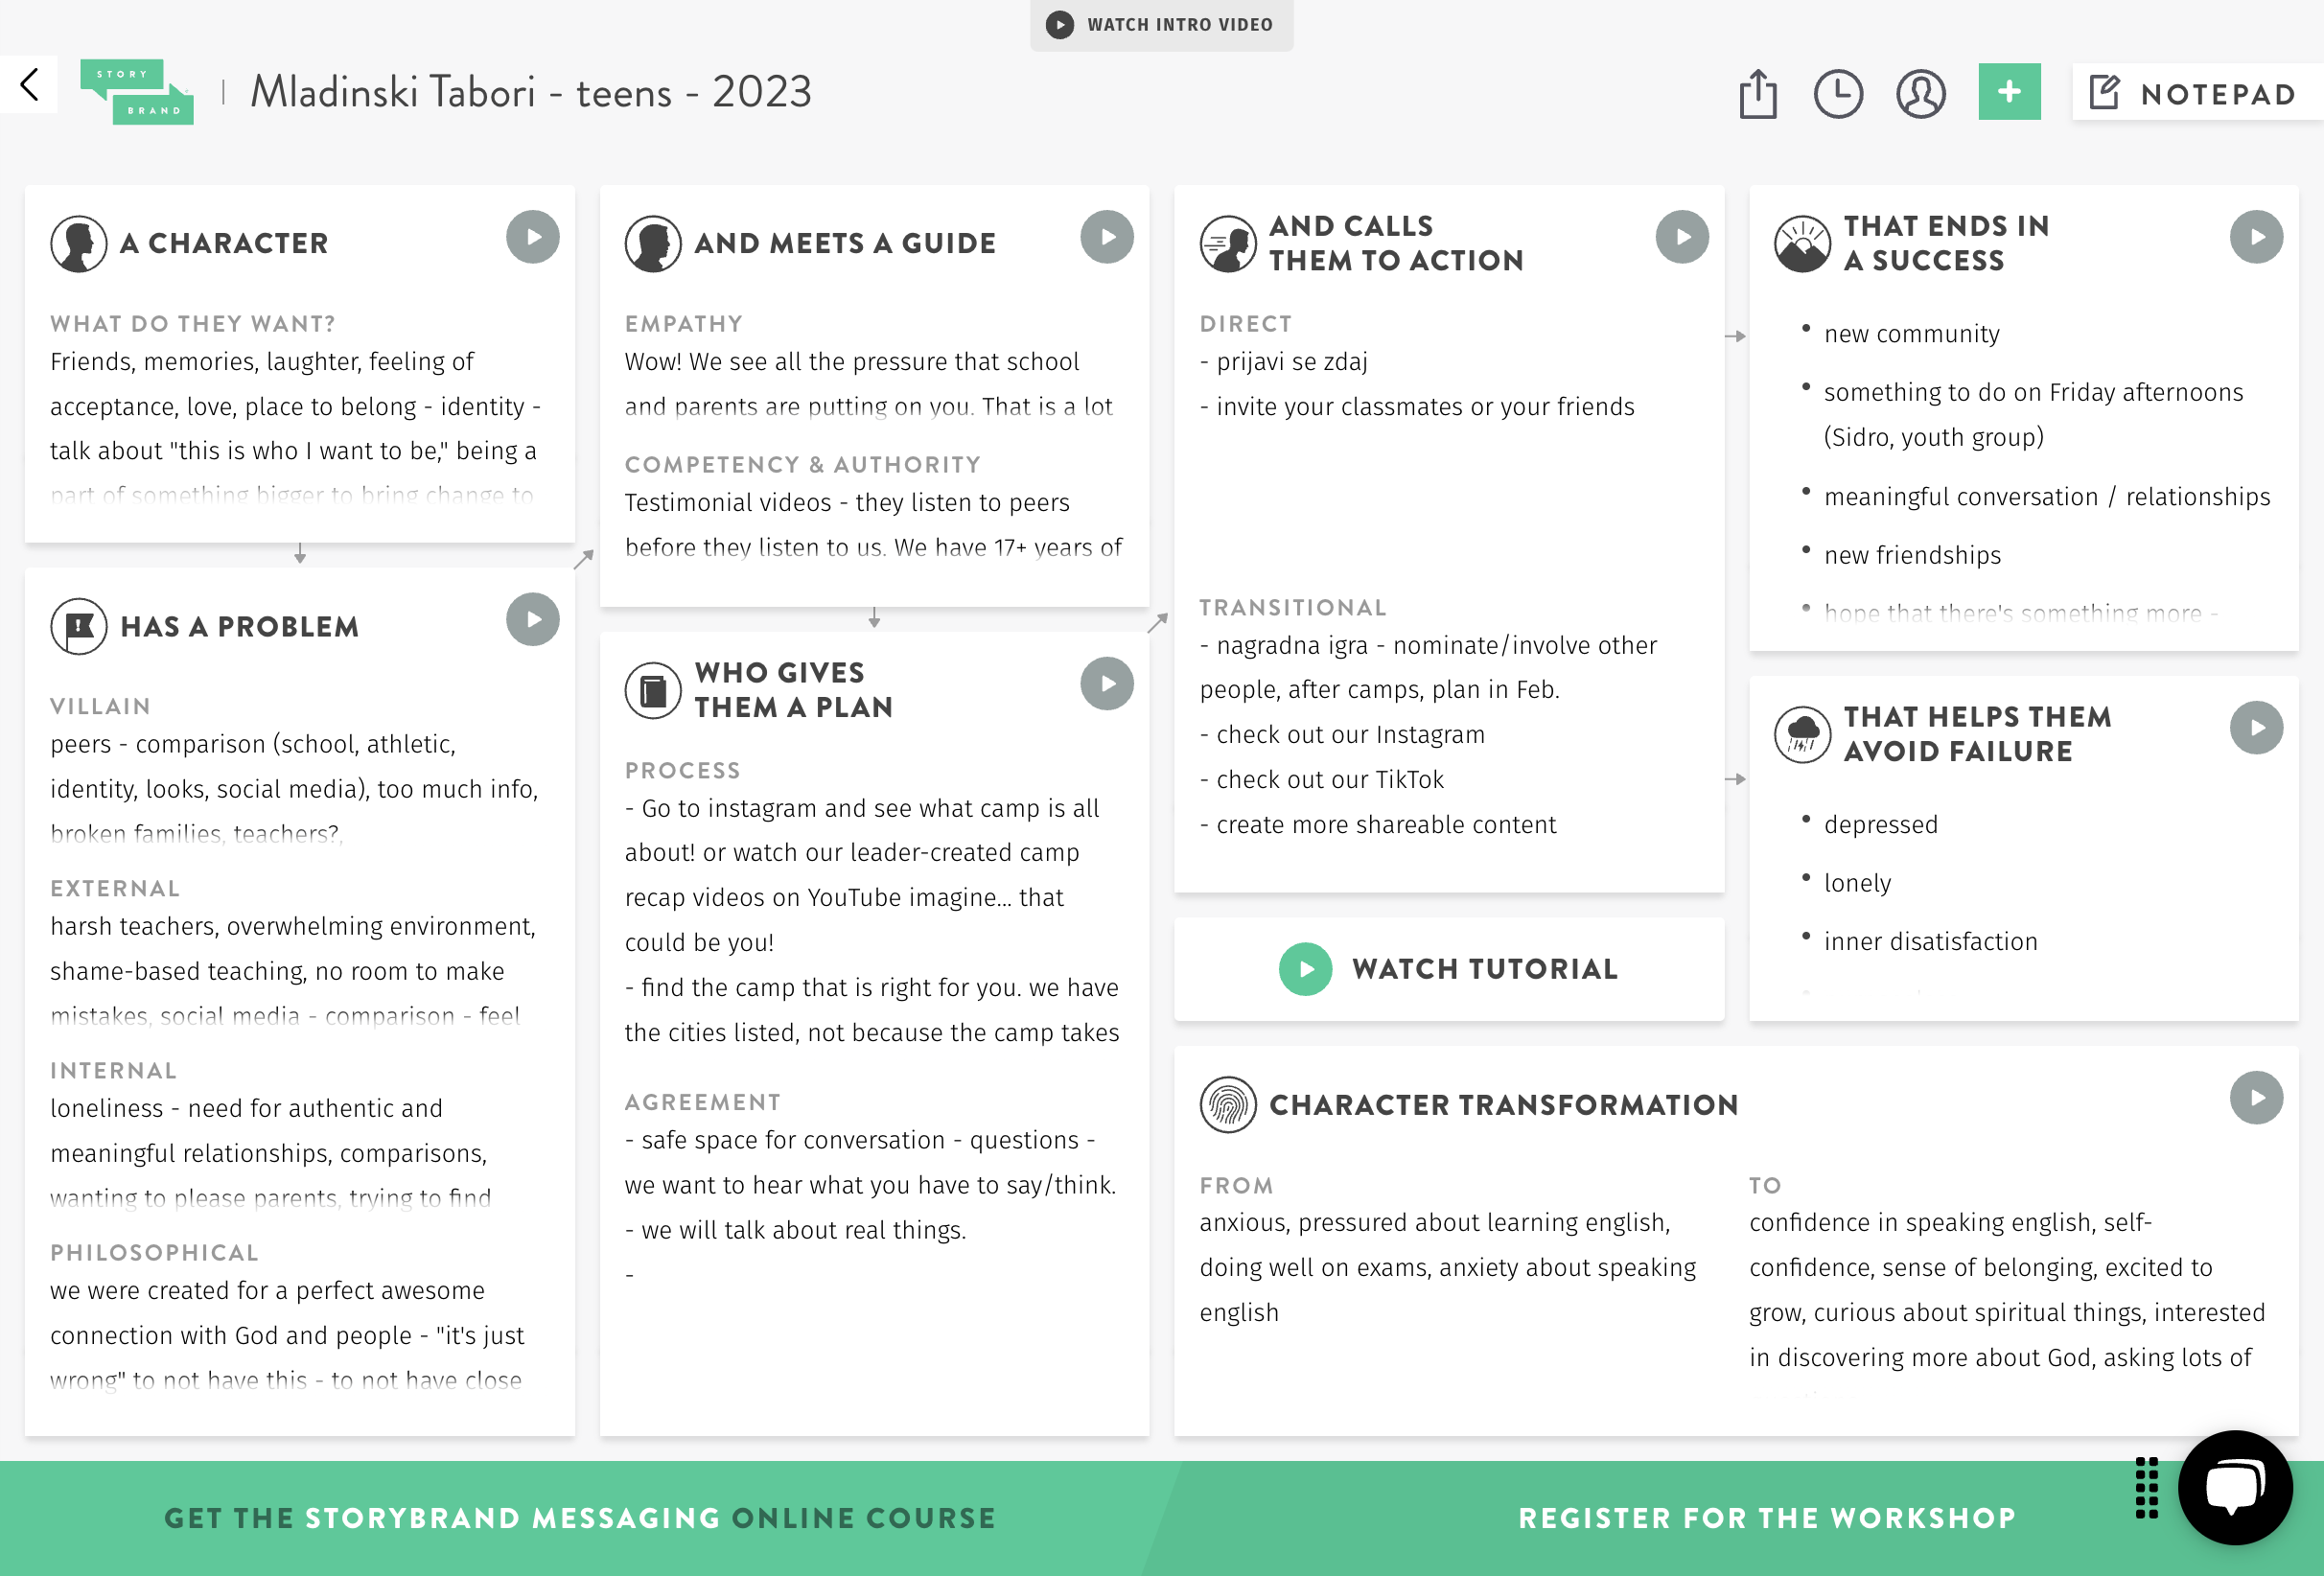Play the A Character section video

pyautogui.click(x=532, y=237)
